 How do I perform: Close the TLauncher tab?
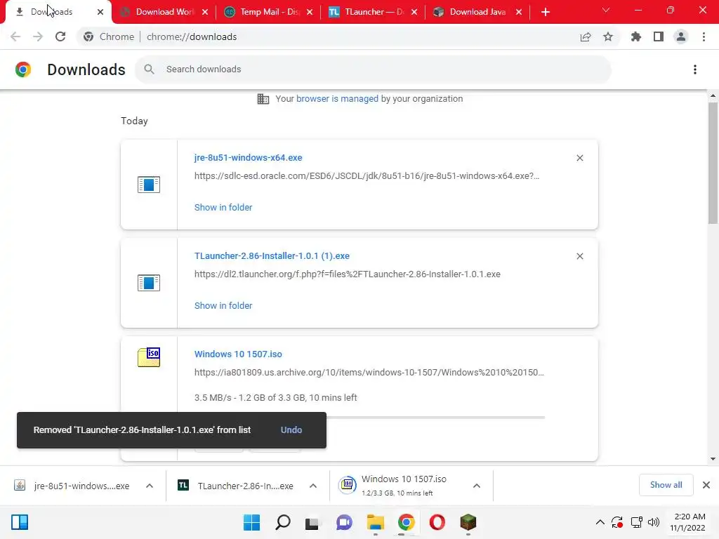pyautogui.click(x=414, y=12)
